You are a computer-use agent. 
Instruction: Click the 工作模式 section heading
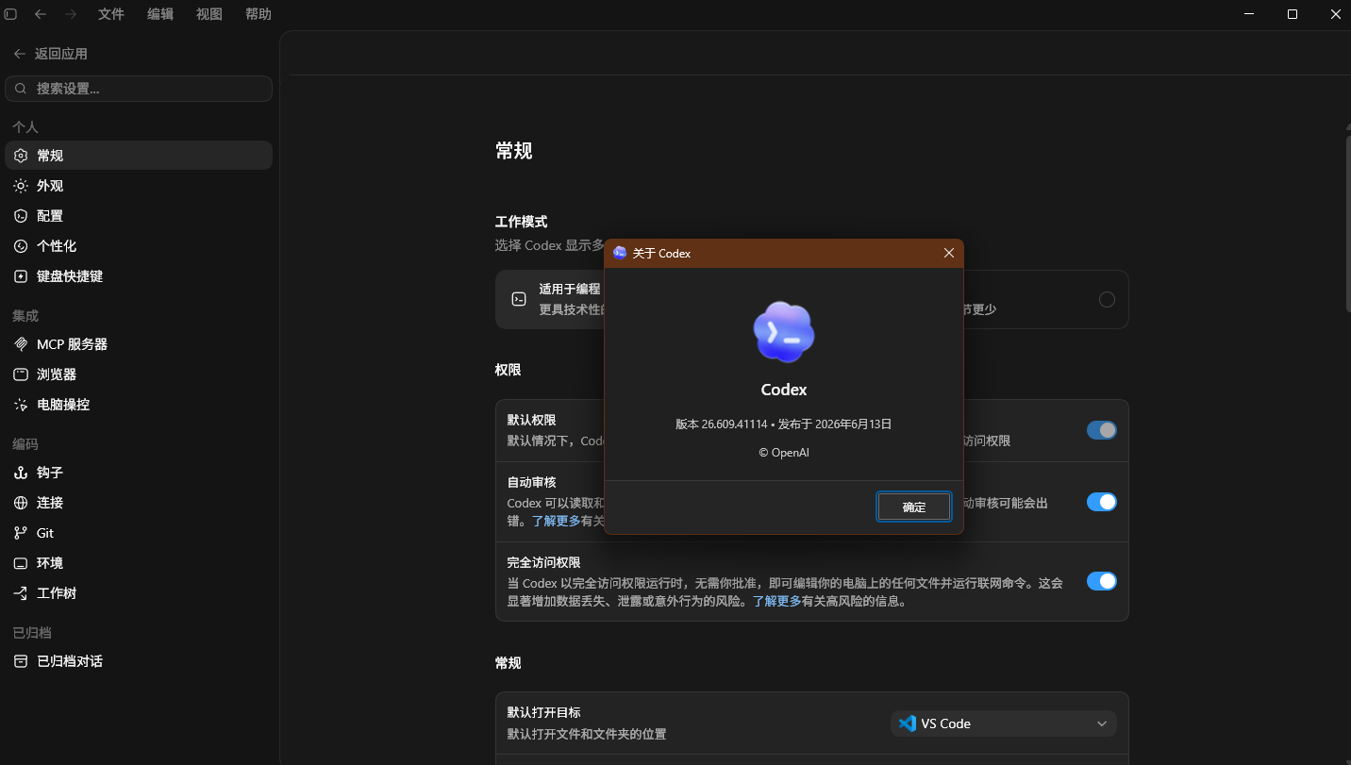521,222
